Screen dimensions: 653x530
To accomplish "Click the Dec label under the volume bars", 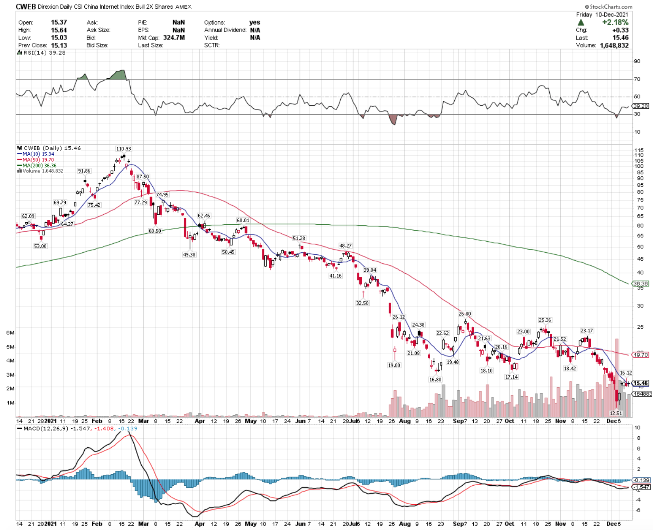I will pyautogui.click(x=611, y=421).
